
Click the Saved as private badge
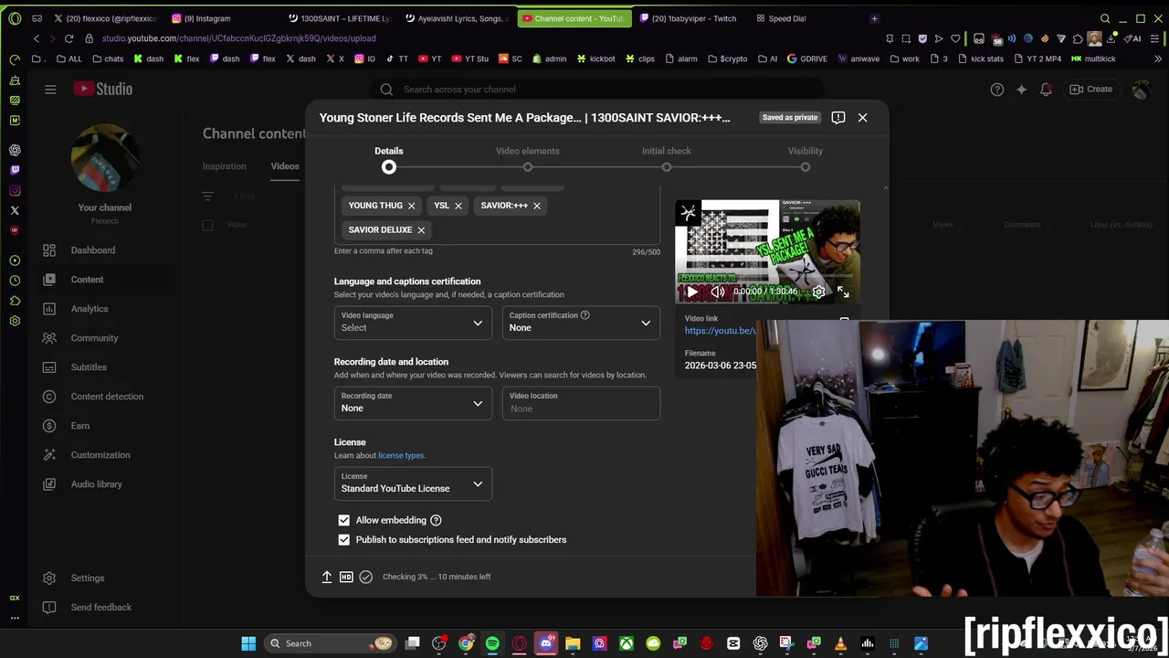[790, 117]
